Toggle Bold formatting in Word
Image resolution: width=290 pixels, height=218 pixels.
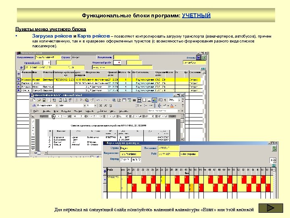coord(101,106)
